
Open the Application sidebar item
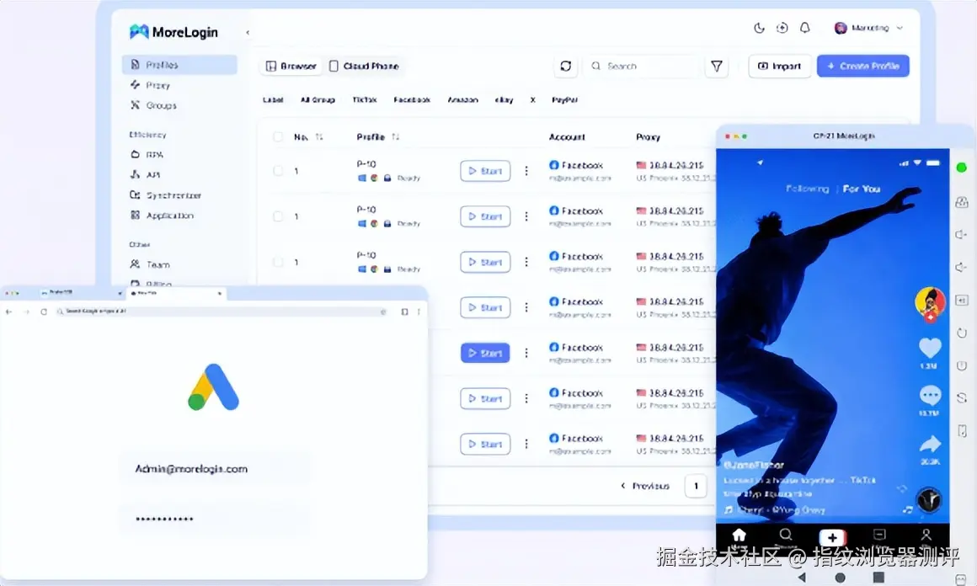tap(162, 216)
